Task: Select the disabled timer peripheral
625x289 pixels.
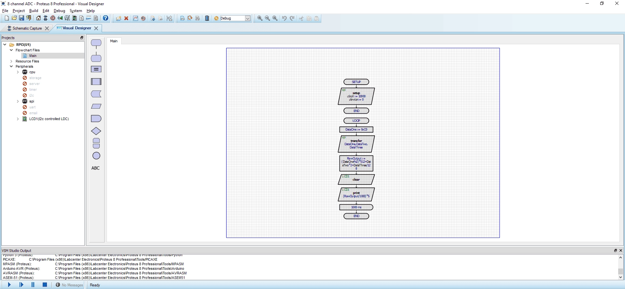Action: click(x=33, y=90)
